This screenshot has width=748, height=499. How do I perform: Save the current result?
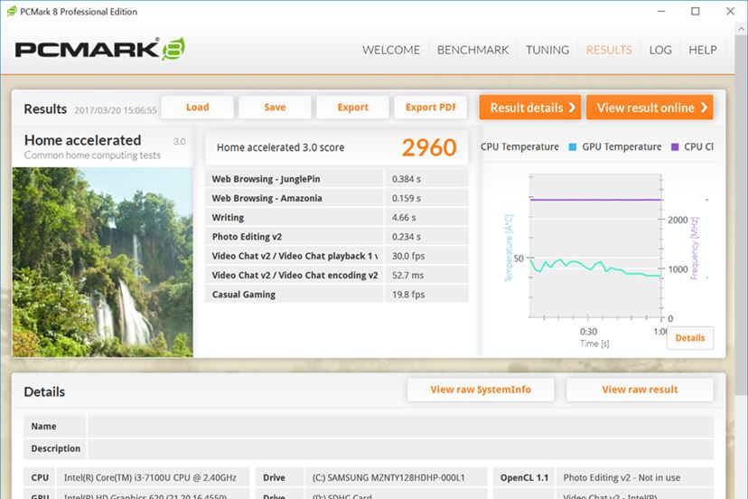[275, 108]
